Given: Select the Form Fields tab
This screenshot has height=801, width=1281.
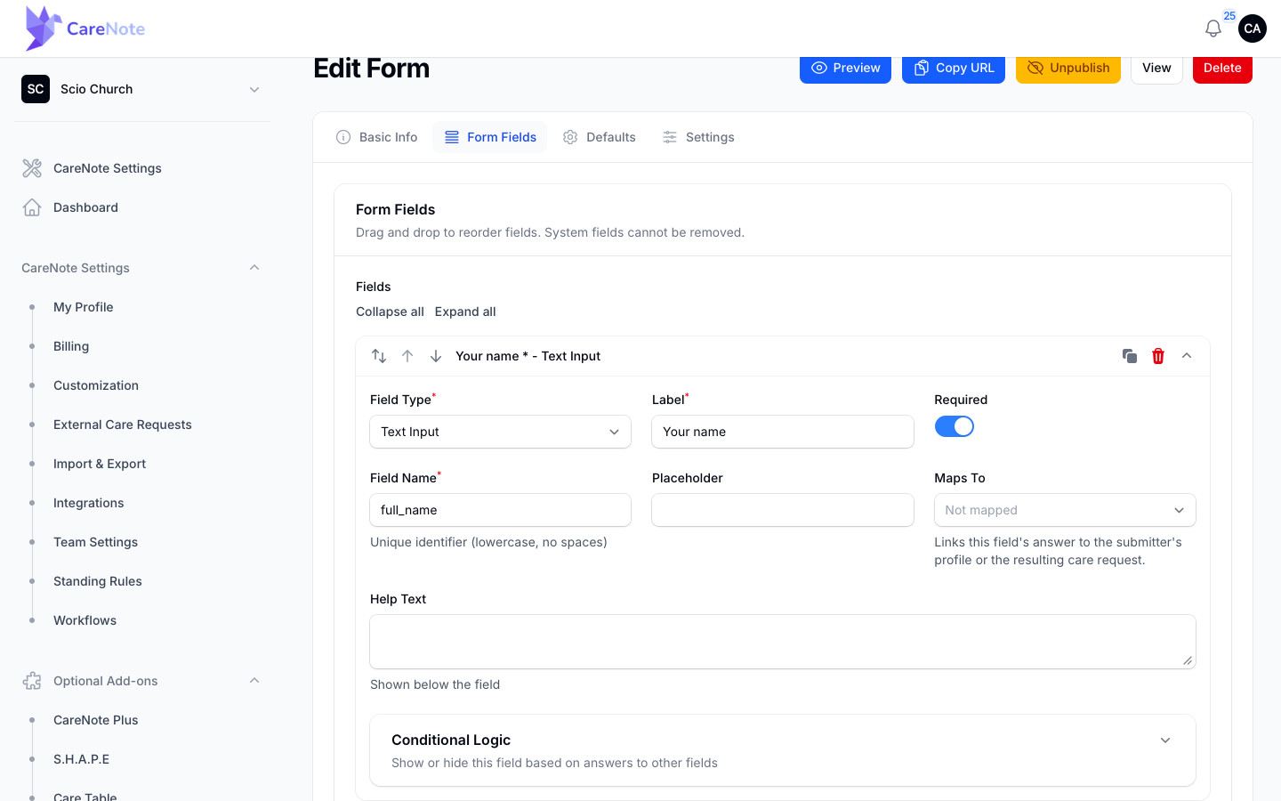Looking at the screenshot, I should (490, 137).
